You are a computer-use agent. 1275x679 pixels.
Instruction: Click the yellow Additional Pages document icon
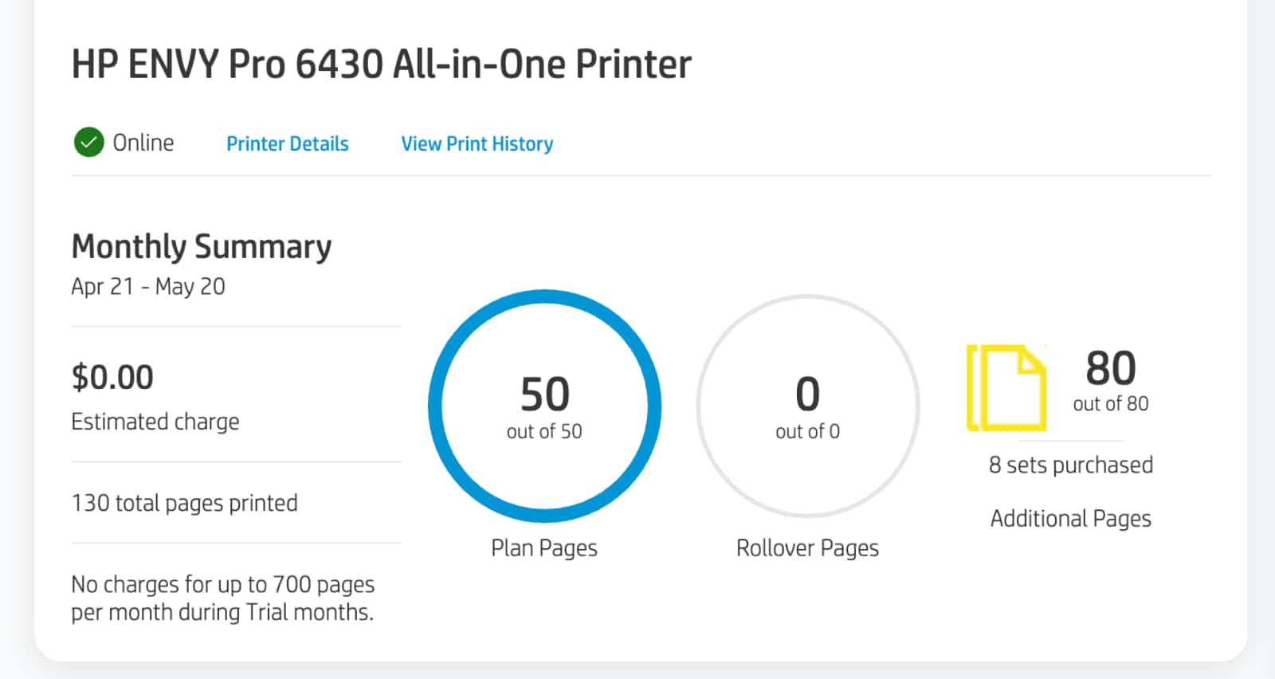[x=1006, y=387]
